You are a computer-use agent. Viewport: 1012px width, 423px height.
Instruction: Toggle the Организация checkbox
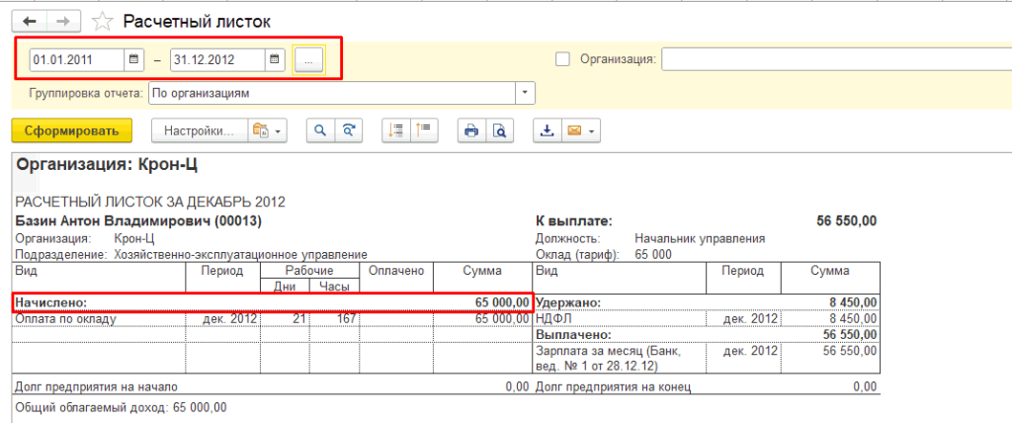click(563, 59)
